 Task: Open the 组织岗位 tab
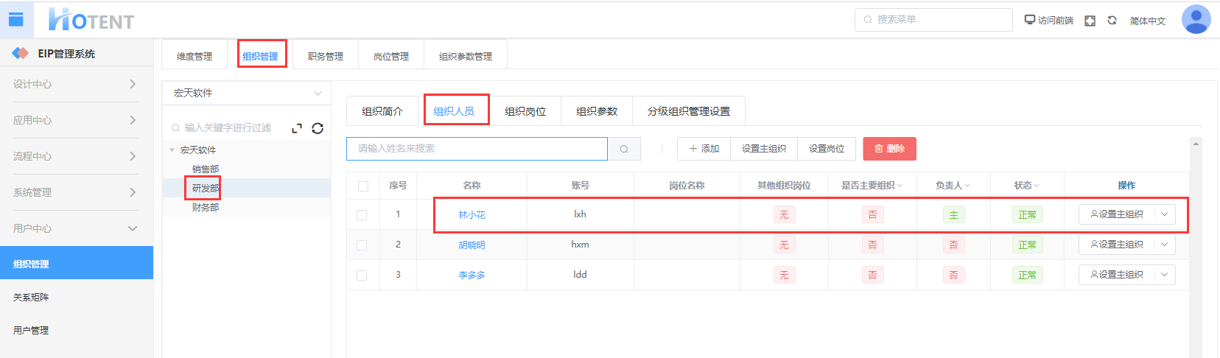[x=525, y=111]
